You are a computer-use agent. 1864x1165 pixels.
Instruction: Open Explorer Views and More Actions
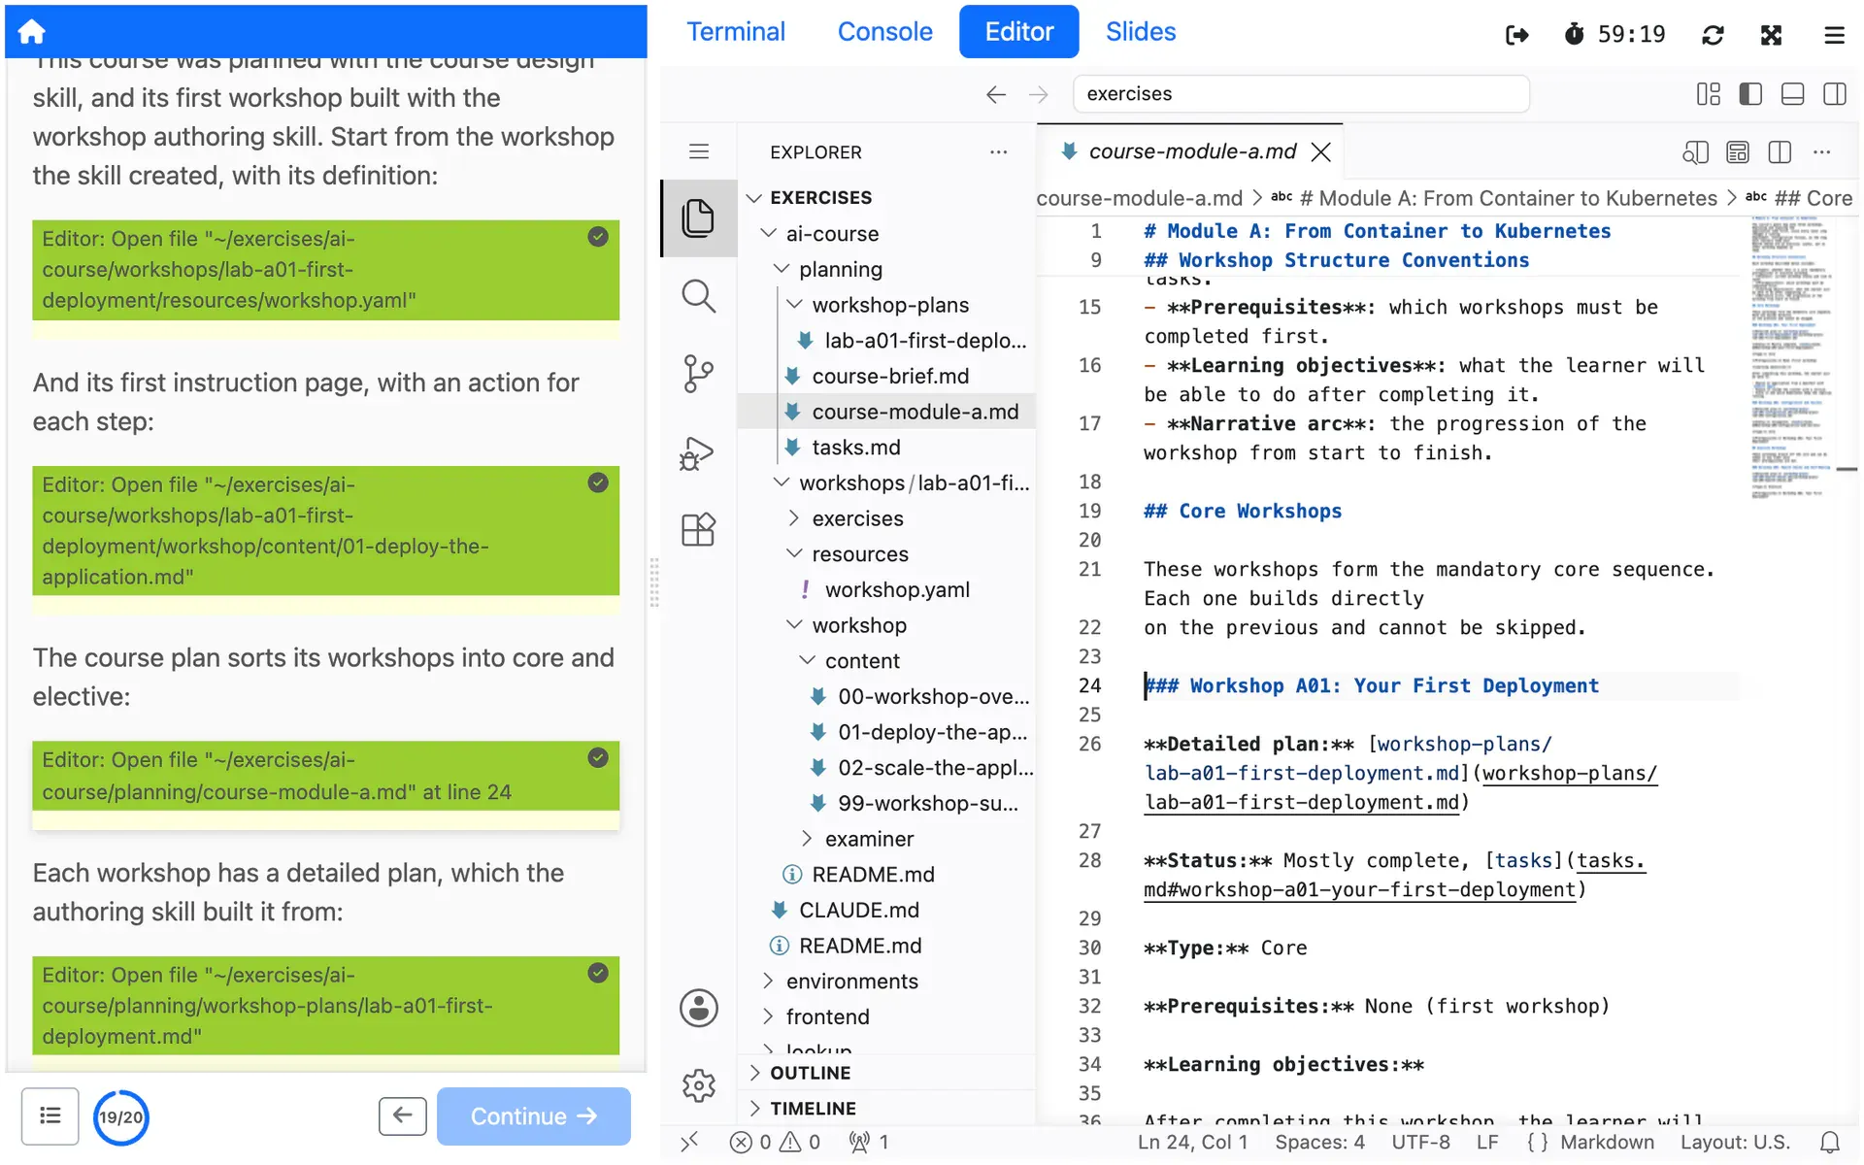click(x=998, y=152)
